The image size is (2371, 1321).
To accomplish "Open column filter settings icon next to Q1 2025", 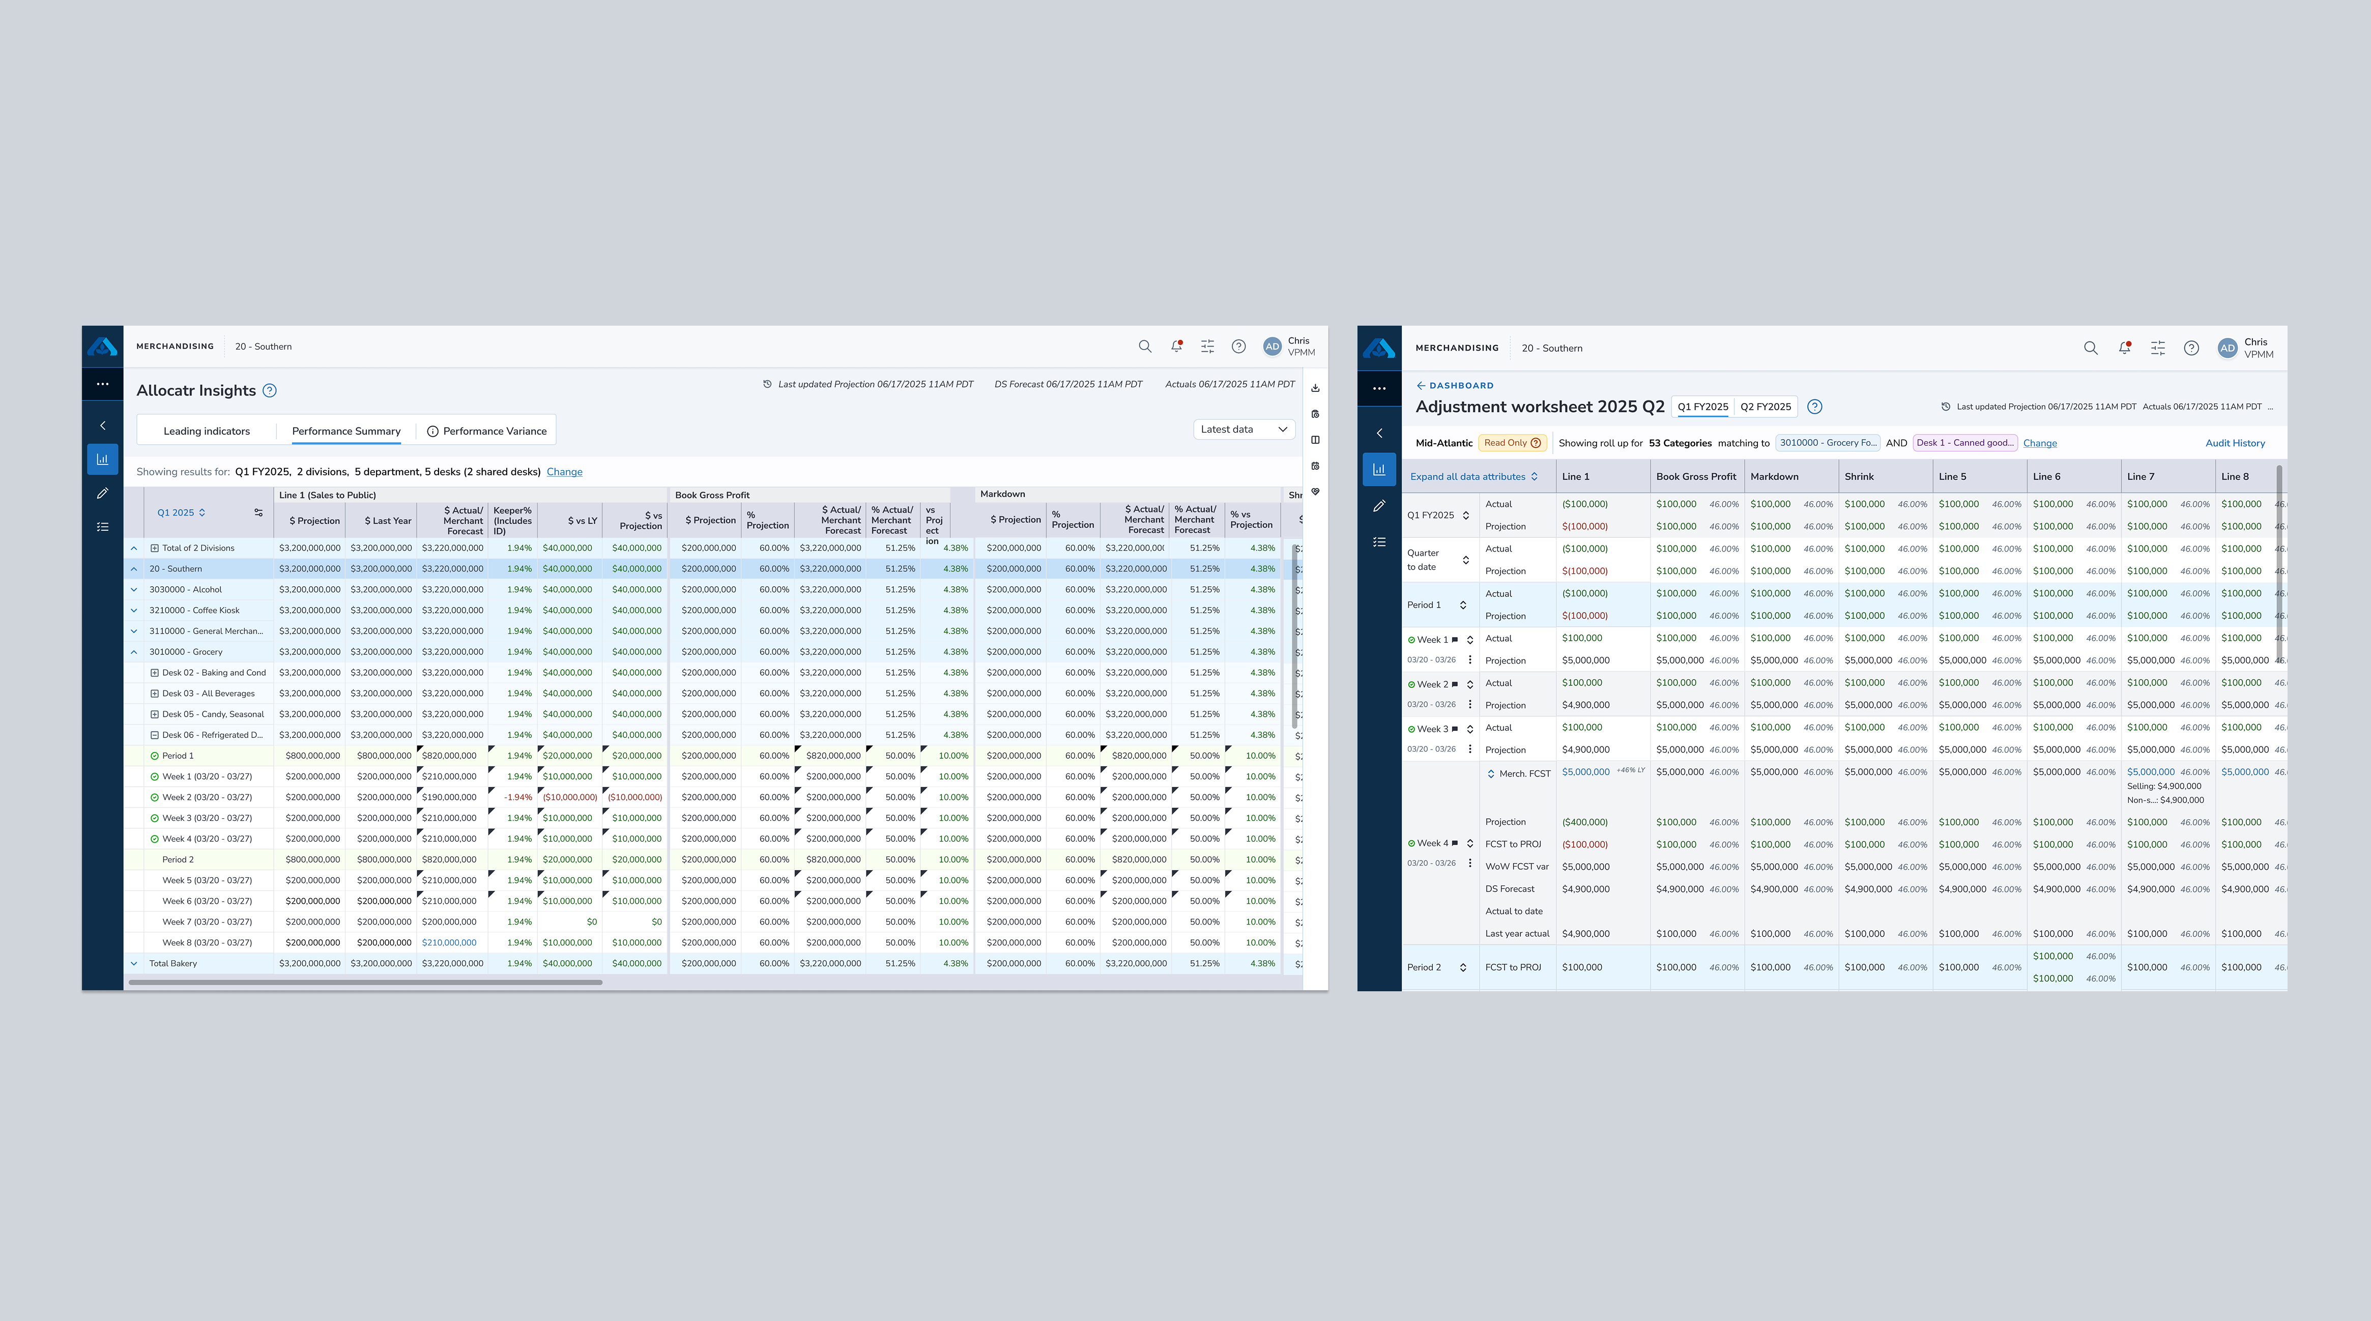I will tap(258, 513).
